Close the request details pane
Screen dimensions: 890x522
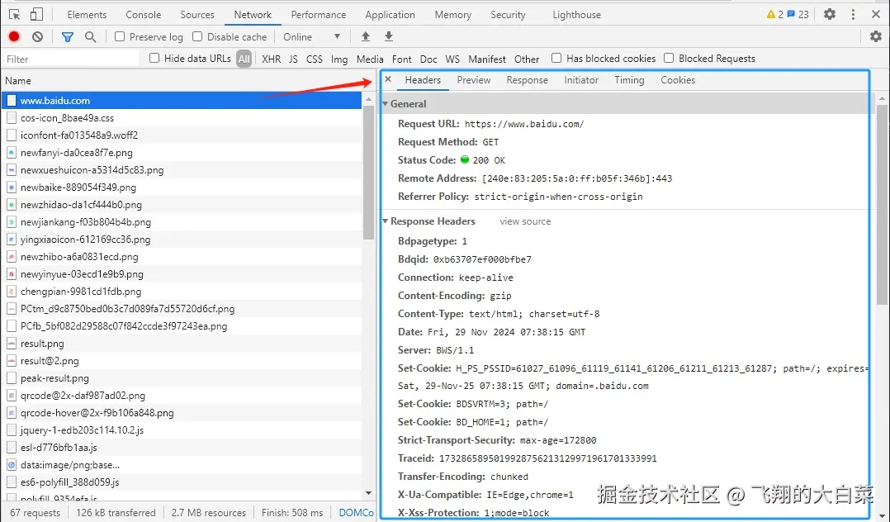click(x=388, y=79)
